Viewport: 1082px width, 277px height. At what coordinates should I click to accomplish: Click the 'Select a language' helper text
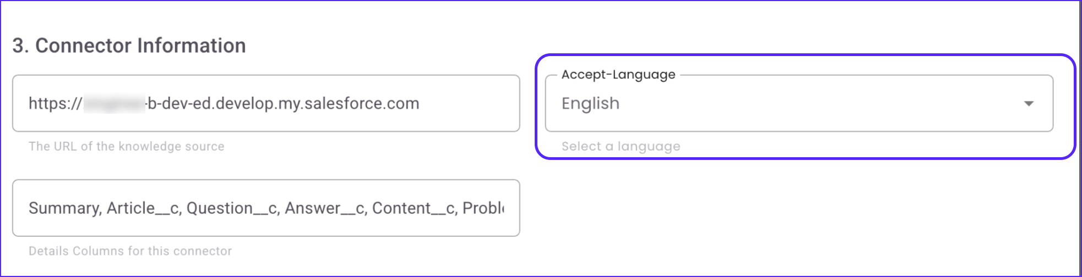point(621,147)
